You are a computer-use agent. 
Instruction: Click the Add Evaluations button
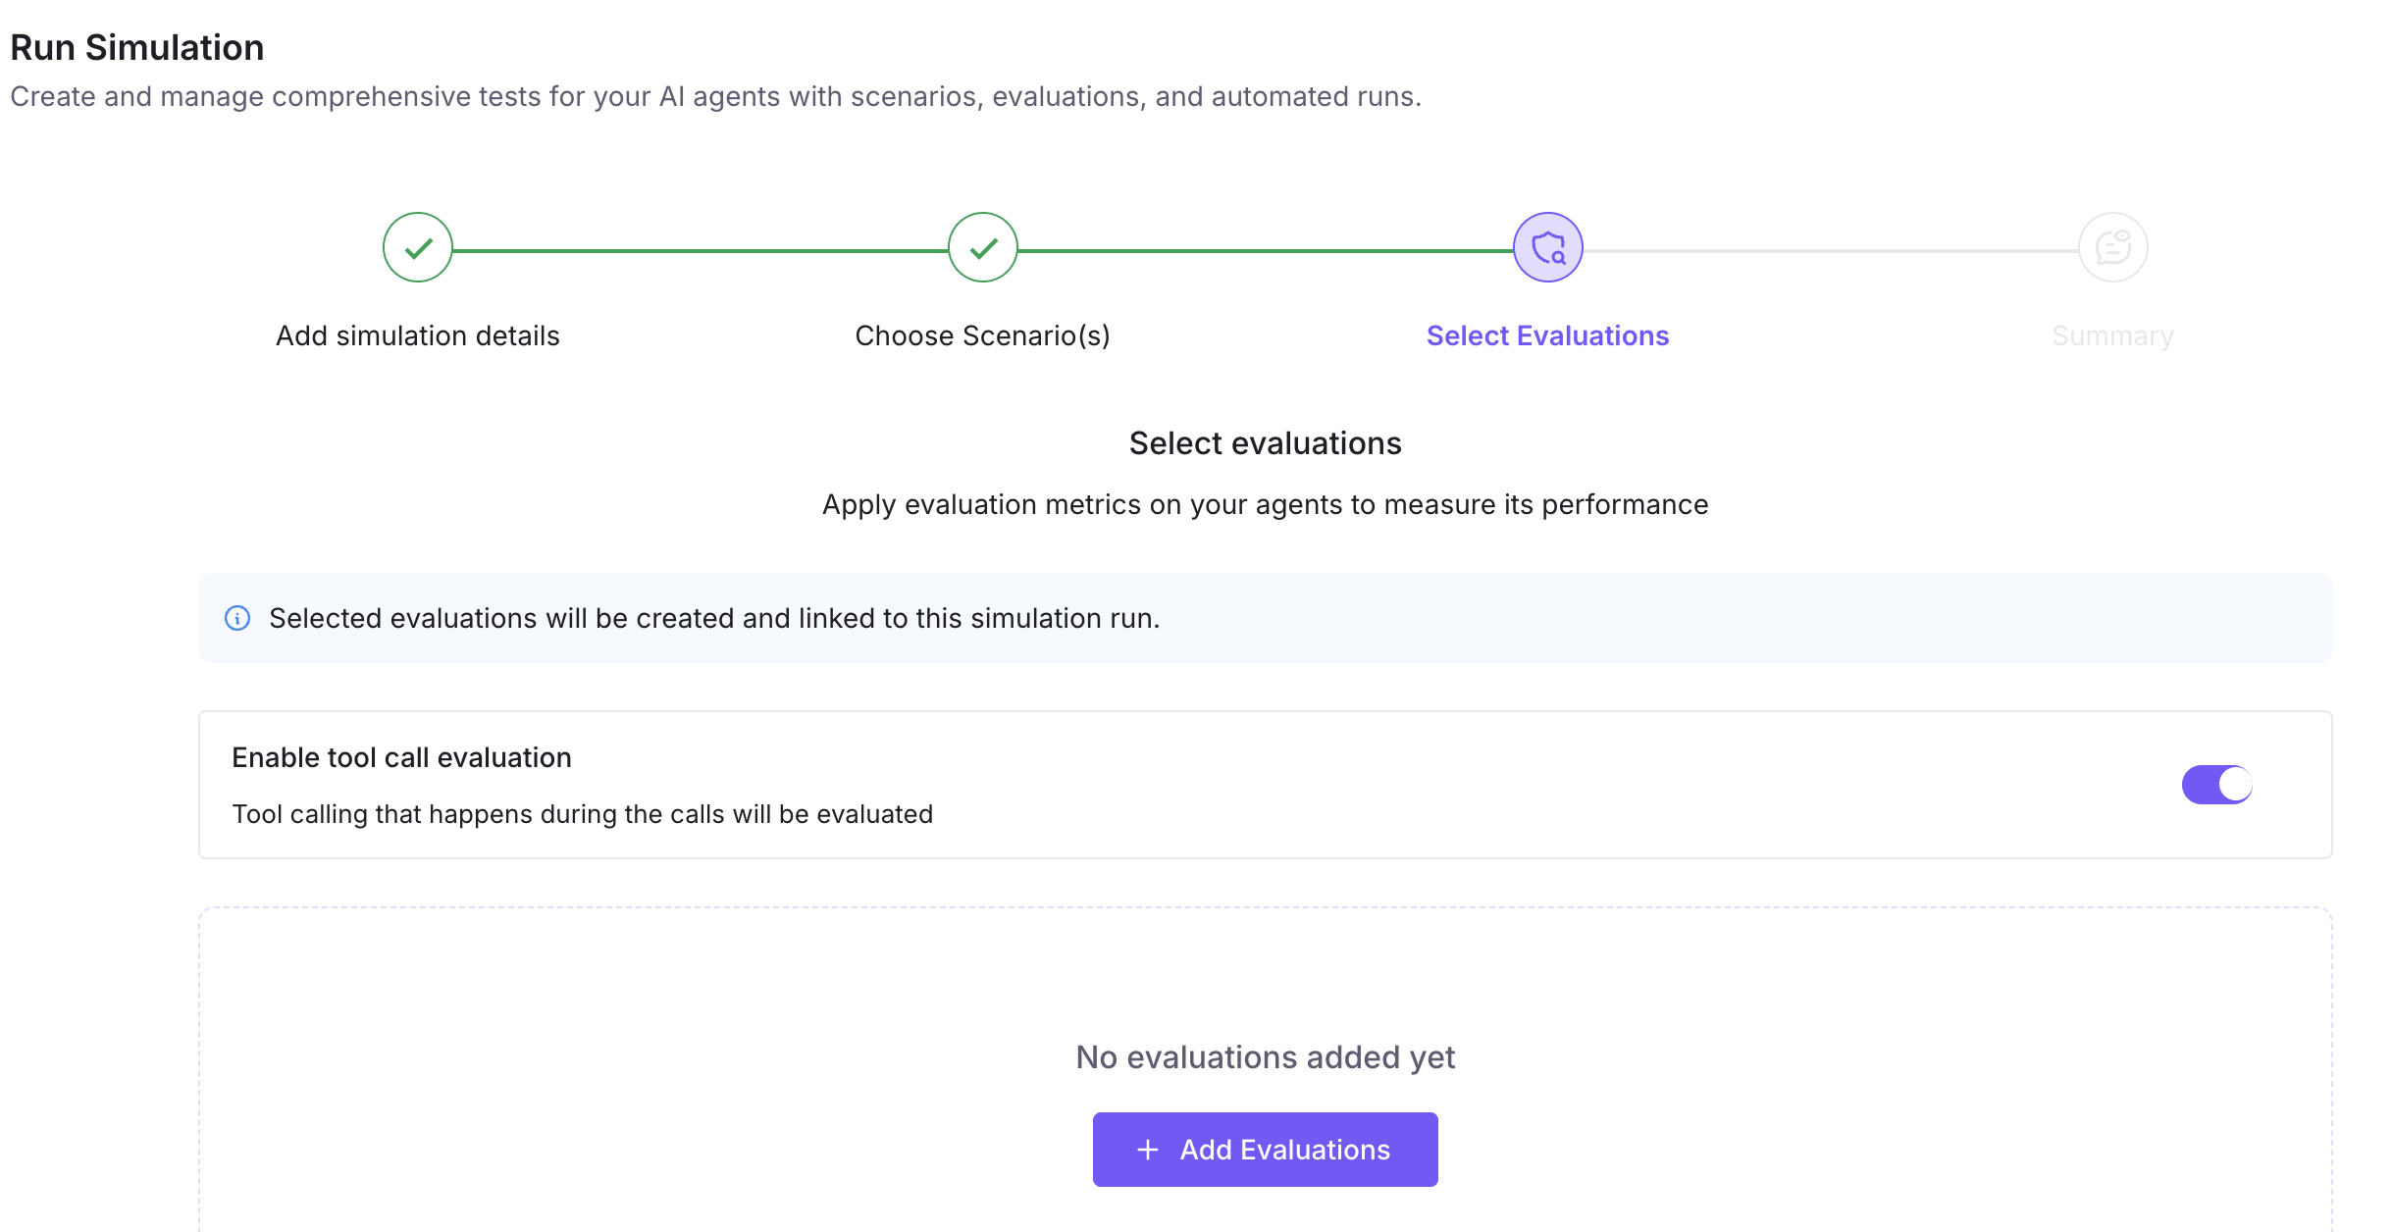(1264, 1149)
